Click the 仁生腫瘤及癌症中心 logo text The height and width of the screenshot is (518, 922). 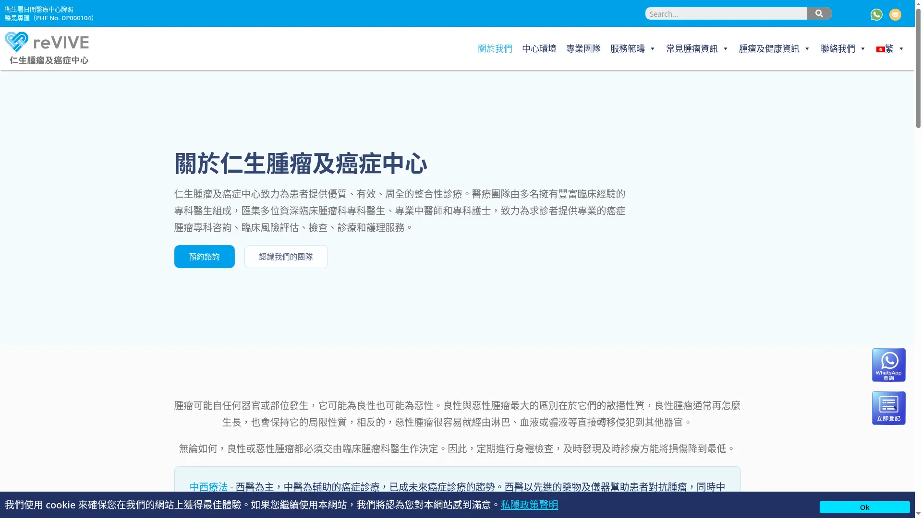click(x=49, y=60)
